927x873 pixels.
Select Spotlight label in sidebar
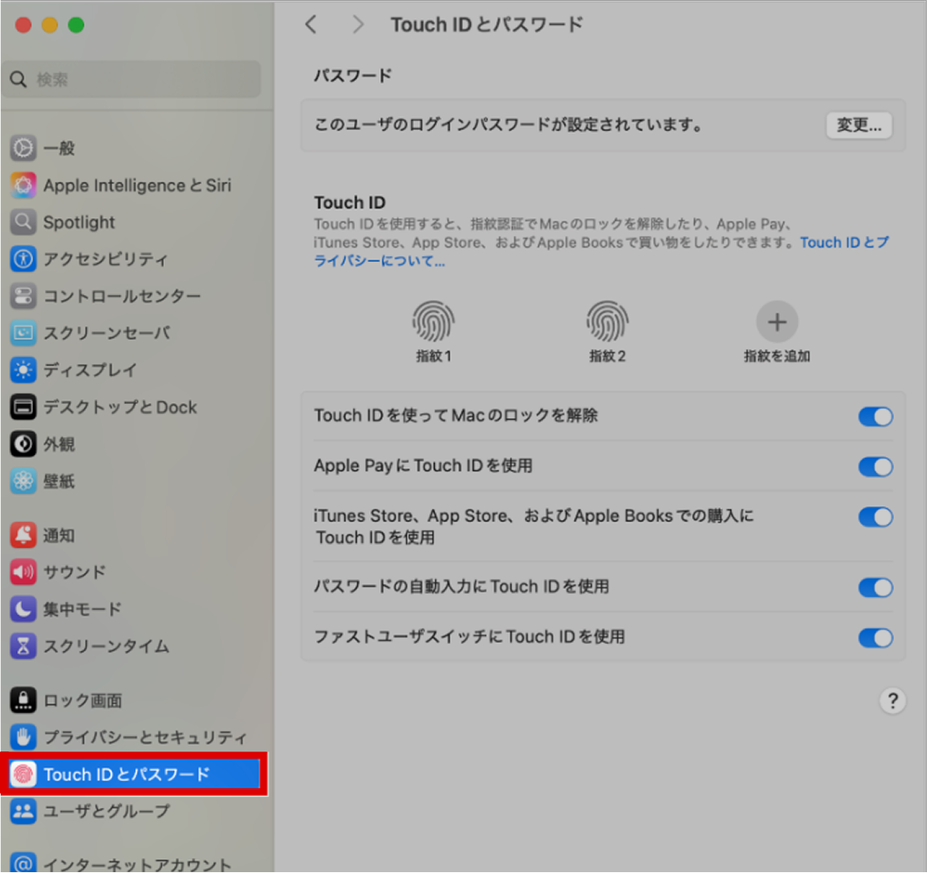79,222
